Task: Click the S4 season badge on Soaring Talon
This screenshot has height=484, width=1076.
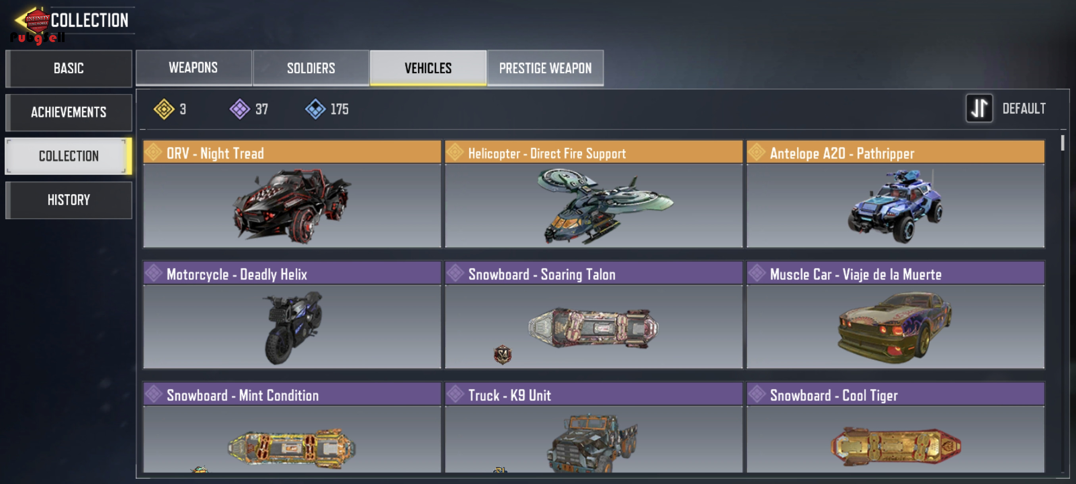Action: [503, 355]
